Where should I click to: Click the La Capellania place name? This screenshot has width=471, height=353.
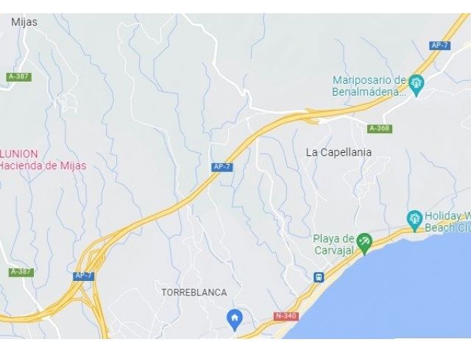tap(339, 152)
